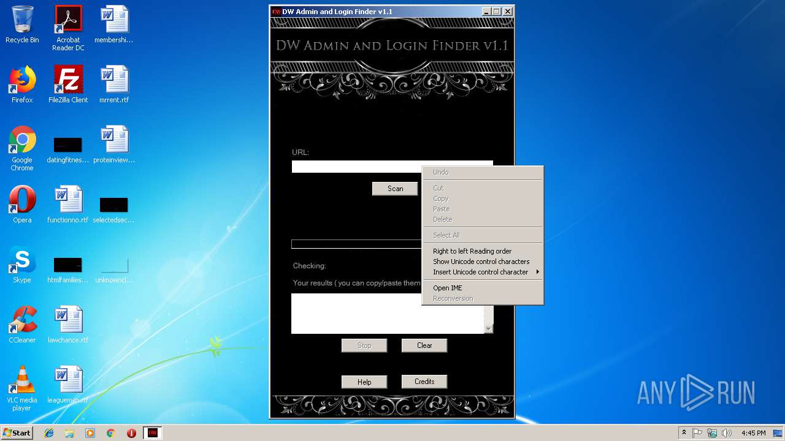Minimize the DW Admin Finder window

pos(486,12)
